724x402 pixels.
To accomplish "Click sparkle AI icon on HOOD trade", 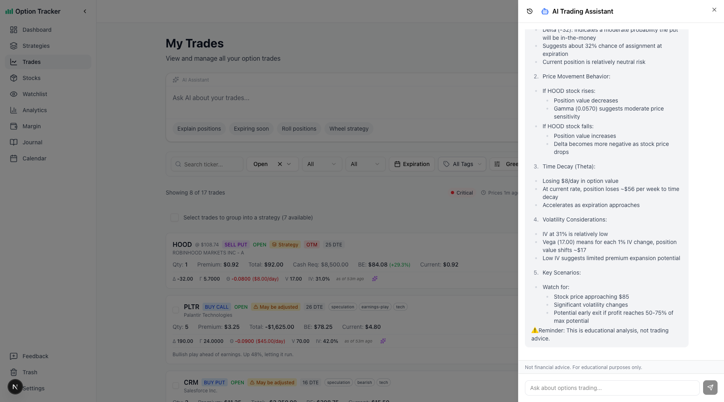I will click(374, 279).
